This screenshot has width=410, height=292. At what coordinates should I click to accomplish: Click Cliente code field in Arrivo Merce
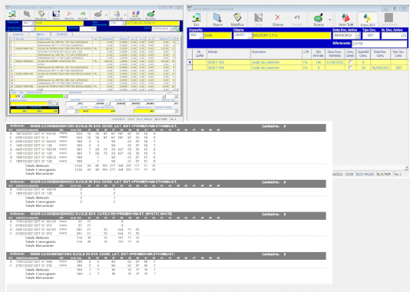pos(241,35)
